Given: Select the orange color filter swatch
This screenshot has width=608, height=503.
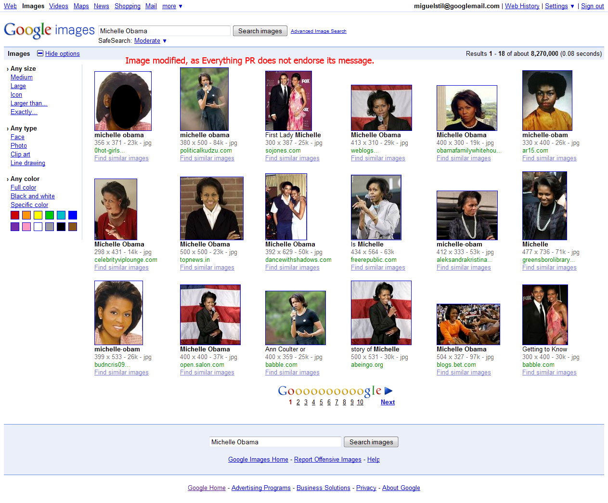Looking at the screenshot, I should coord(26,215).
